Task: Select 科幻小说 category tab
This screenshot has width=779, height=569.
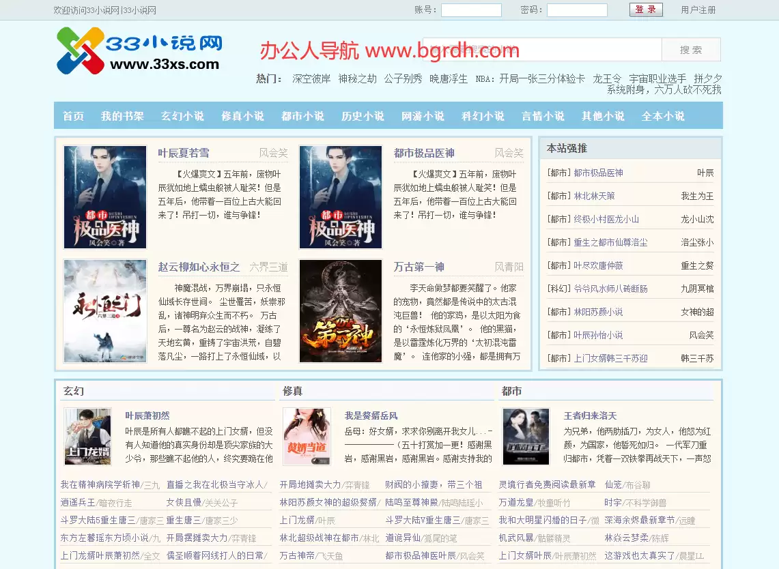Action: [x=483, y=116]
